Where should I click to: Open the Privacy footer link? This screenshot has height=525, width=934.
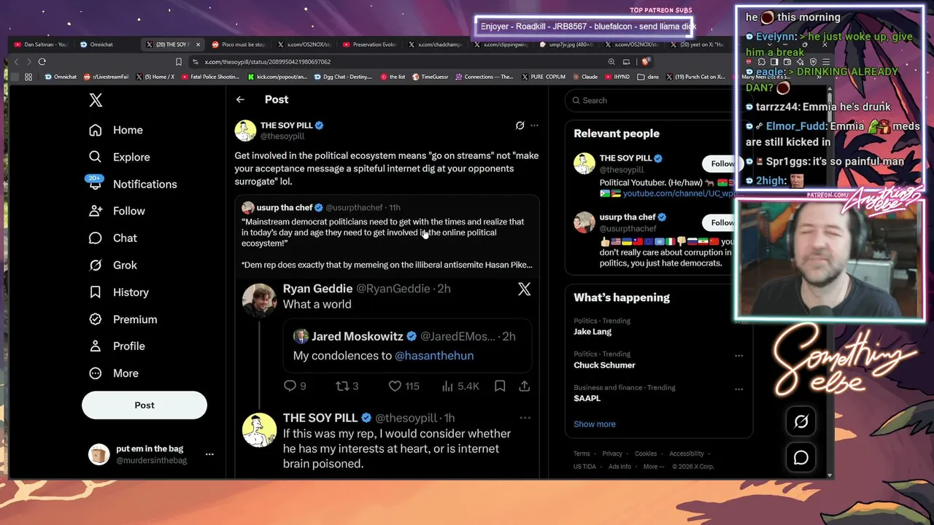(x=612, y=454)
